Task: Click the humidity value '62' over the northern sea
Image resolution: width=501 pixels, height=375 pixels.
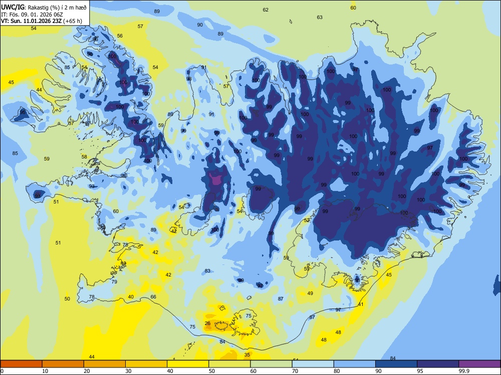Action: pyautogui.click(x=266, y=10)
